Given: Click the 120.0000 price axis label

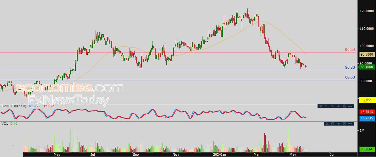Looking at the screenshot, I should pyautogui.click(x=367, y=11).
